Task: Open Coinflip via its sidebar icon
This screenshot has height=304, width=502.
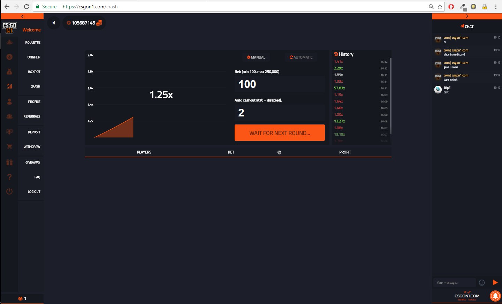Action: [x=9, y=57]
